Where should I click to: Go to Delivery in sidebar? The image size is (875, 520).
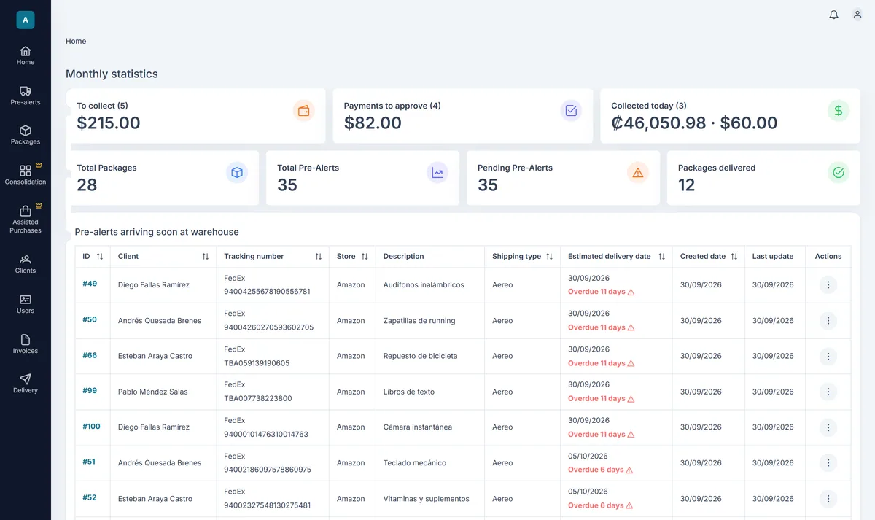[26, 384]
